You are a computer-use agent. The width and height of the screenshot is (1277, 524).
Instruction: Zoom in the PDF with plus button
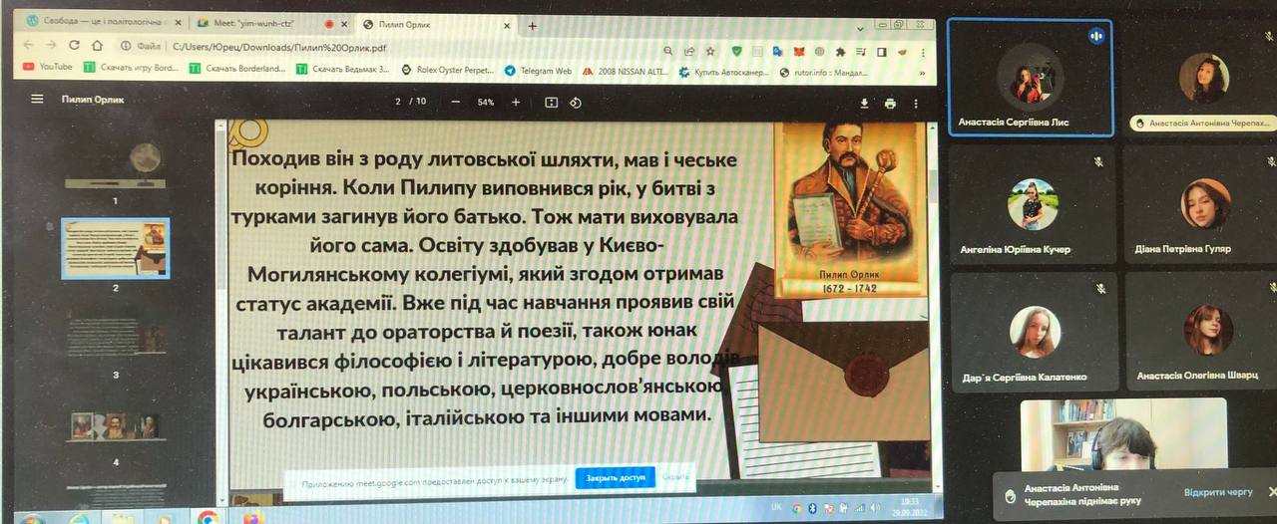pos(516,103)
